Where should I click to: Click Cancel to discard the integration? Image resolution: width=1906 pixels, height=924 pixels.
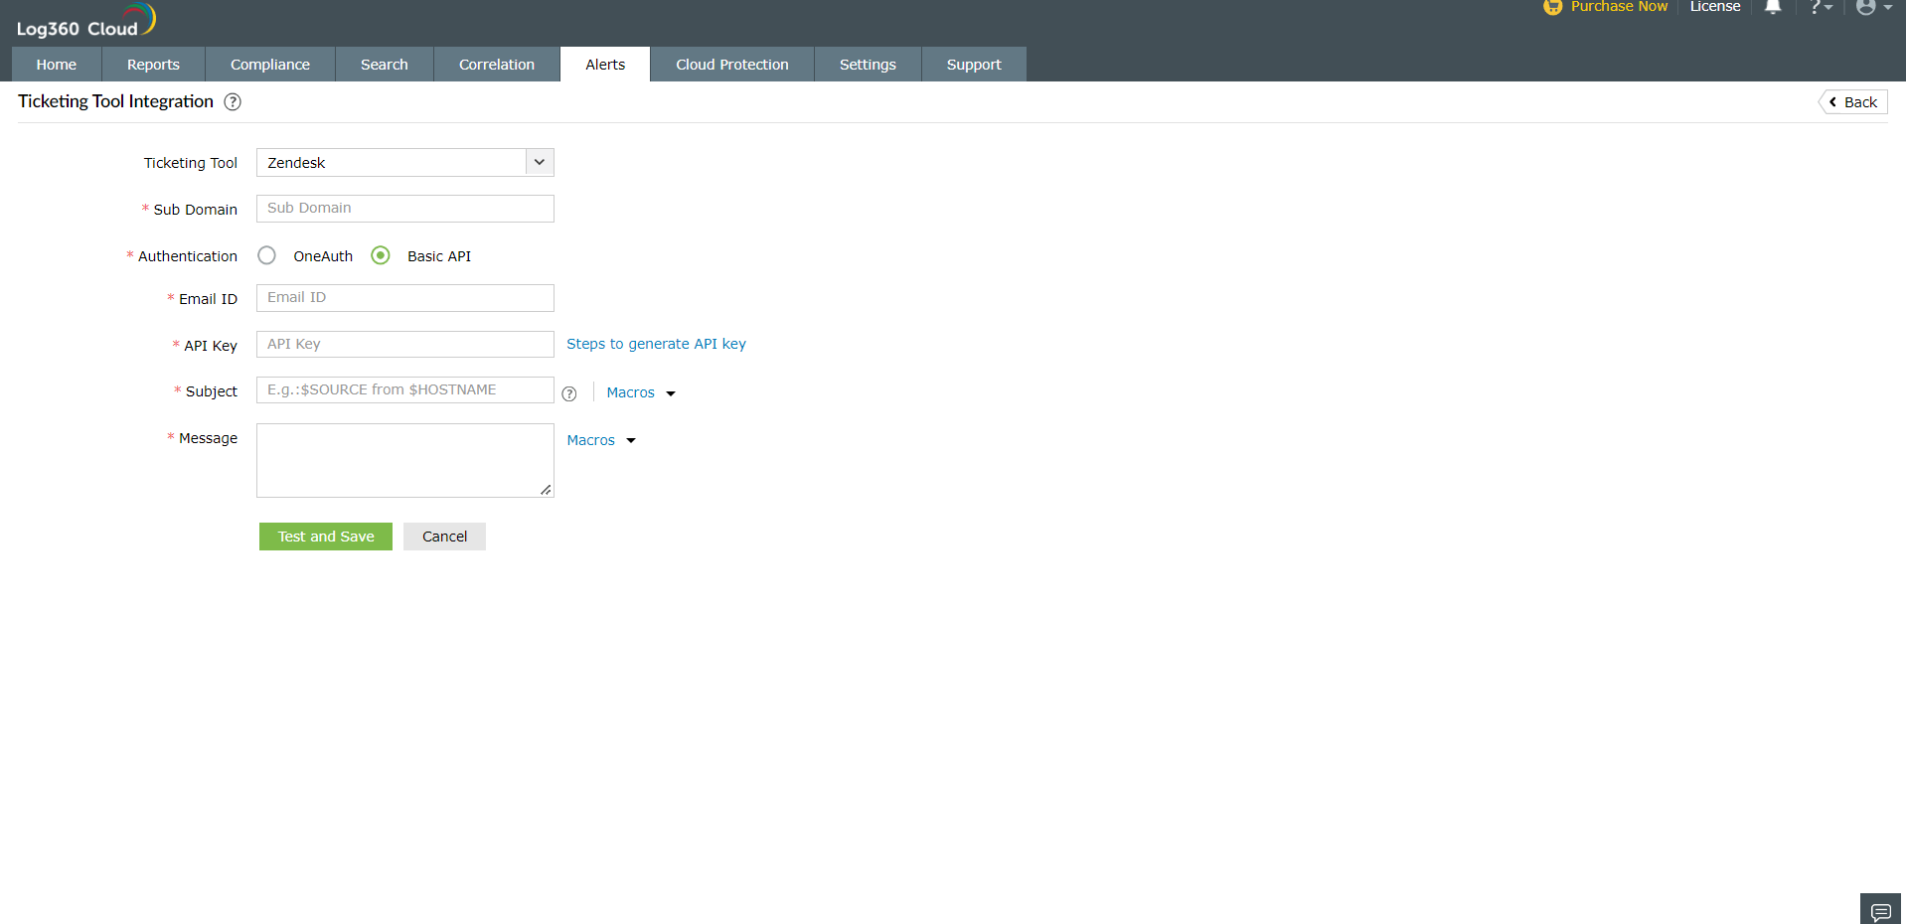click(443, 536)
